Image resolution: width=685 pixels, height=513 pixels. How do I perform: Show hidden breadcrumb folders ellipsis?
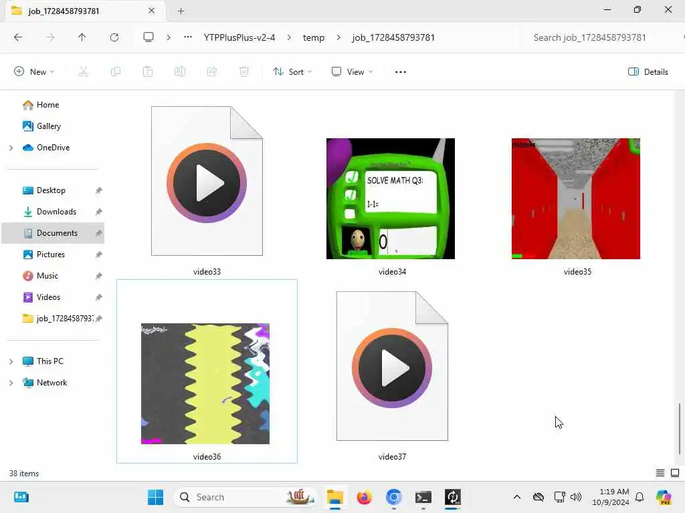pos(188,37)
